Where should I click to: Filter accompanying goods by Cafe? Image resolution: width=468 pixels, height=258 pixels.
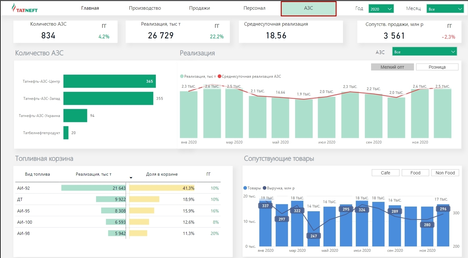tap(386, 173)
